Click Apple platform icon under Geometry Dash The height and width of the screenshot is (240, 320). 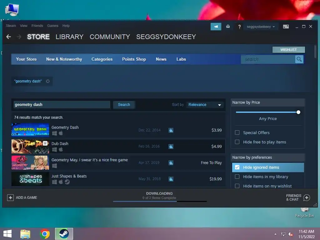point(61,133)
